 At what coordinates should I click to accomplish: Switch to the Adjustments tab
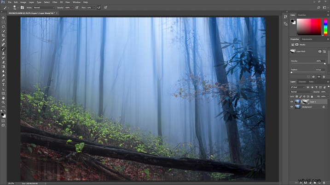click(307, 39)
